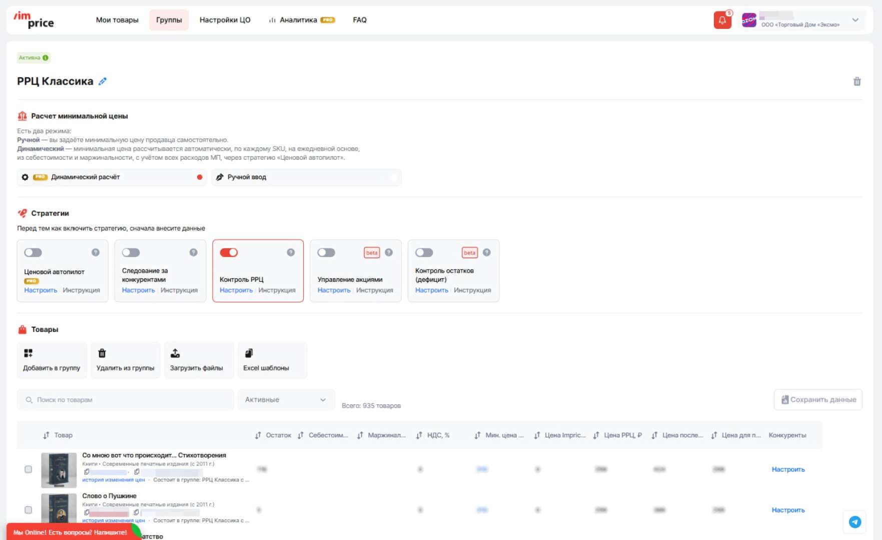The height and width of the screenshot is (540, 882).
Task: Open Аналитика PRO section
Action: (x=302, y=20)
